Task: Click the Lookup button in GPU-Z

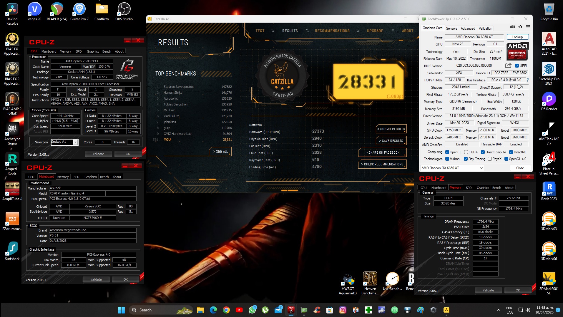Action: coord(517,37)
